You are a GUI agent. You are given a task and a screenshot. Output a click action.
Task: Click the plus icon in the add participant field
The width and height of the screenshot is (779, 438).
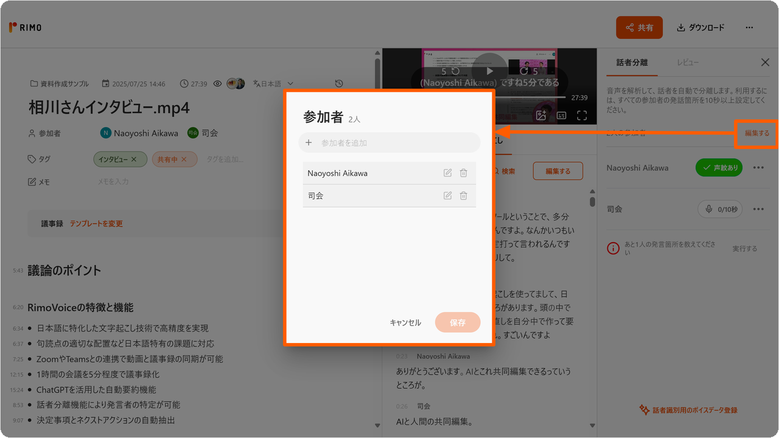(309, 142)
